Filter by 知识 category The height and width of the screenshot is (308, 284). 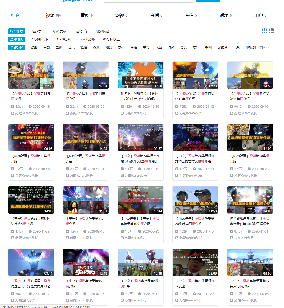pyautogui.click(x=109, y=47)
